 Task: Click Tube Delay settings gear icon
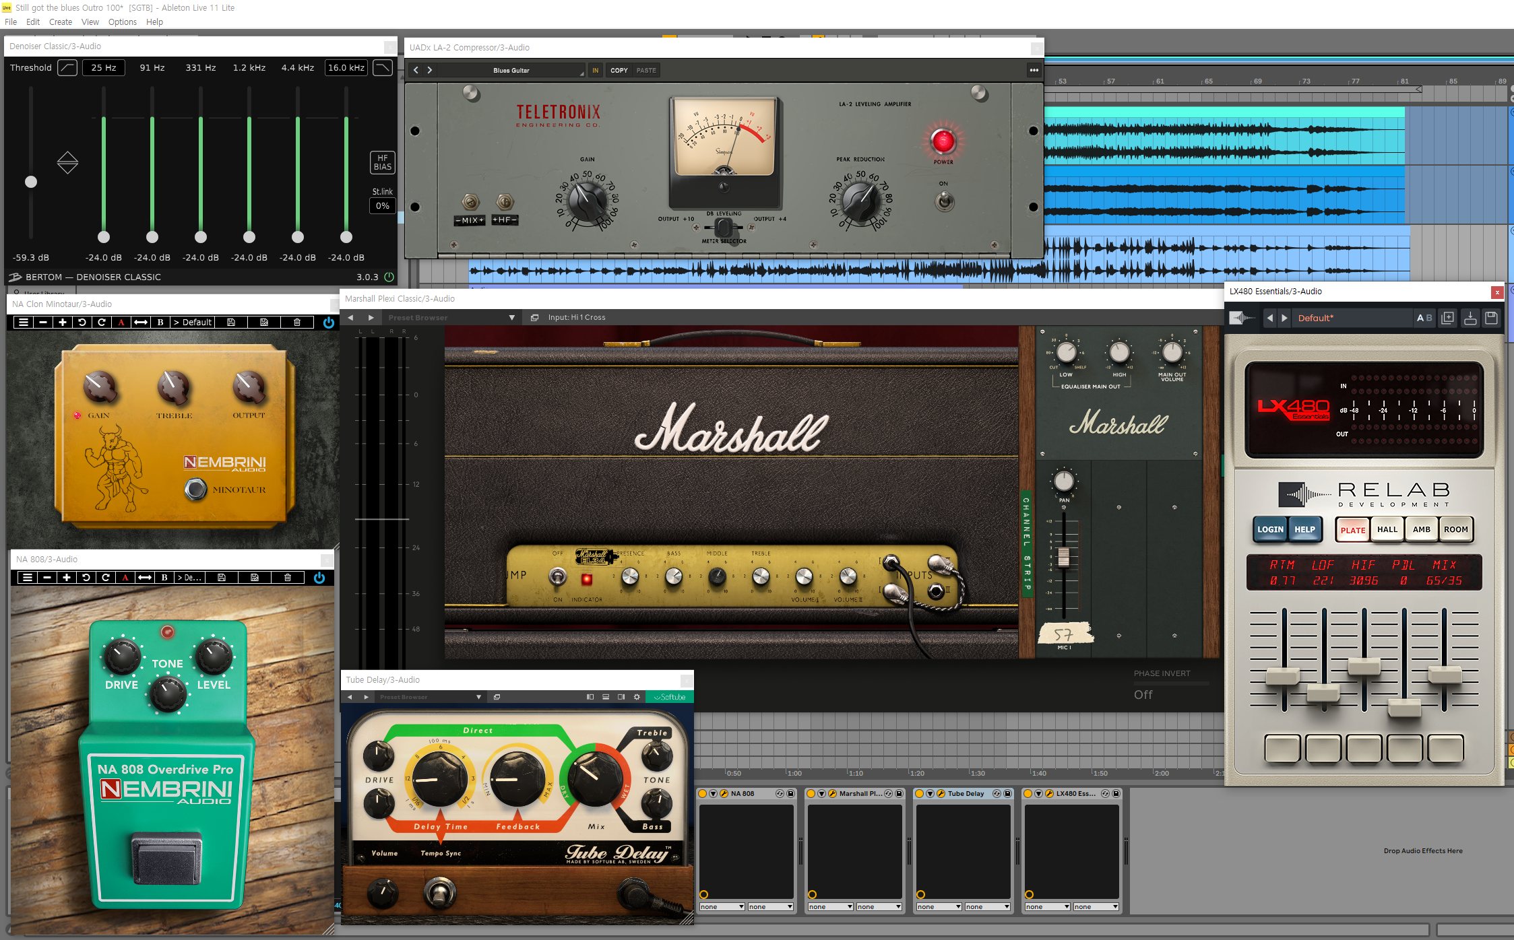[x=637, y=697]
